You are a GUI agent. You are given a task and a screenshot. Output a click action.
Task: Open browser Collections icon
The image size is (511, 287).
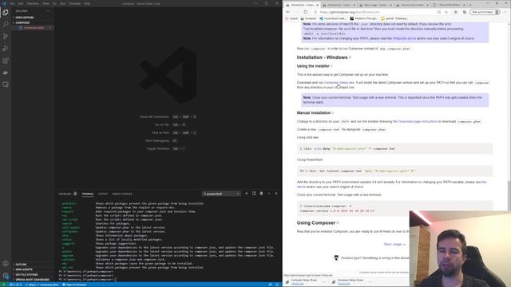point(465,12)
